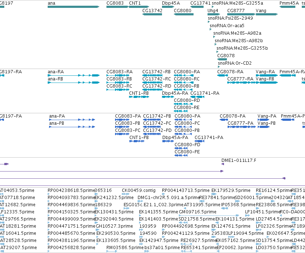Open the CG8777 gene label
Image resolution: width=305 pixels, height=253 pixels.
coord(236,11)
